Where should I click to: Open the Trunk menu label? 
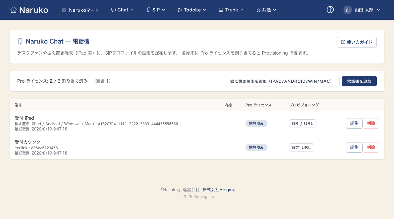[x=231, y=10]
